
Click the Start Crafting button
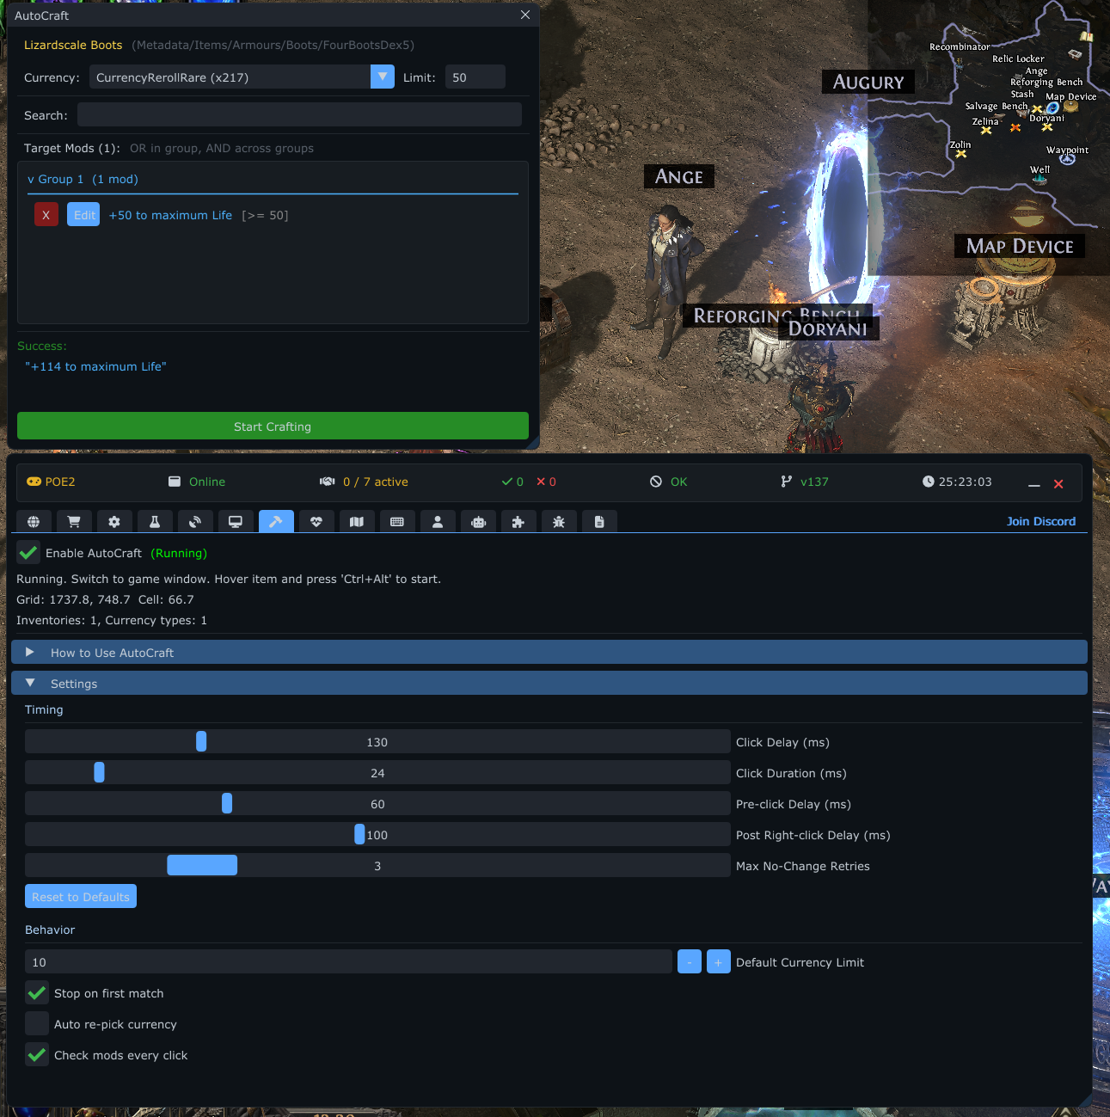(x=273, y=427)
